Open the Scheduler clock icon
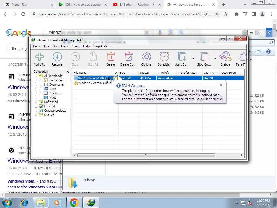 (x=164, y=59)
